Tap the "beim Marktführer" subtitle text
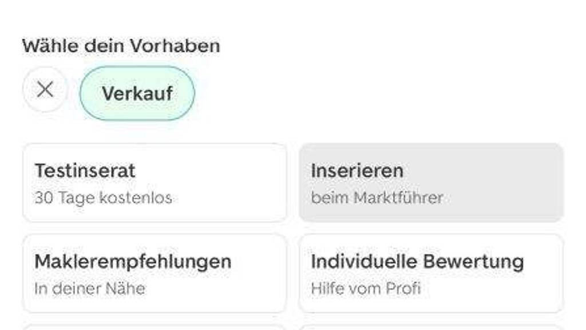 pyautogui.click(x=377, y=198)
